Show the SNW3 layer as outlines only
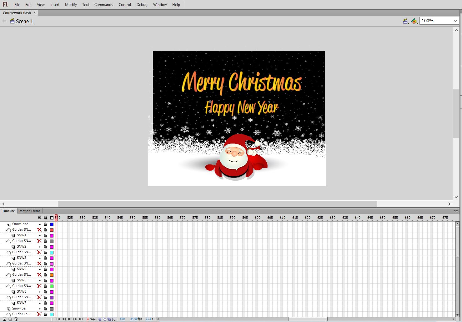 tap(52, 258)
